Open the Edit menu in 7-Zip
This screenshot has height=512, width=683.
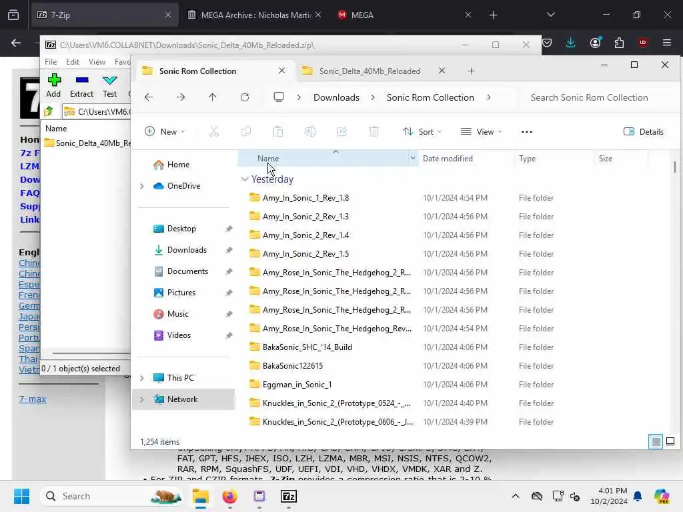[x=72, y=62]
